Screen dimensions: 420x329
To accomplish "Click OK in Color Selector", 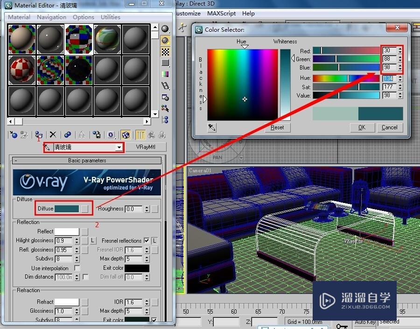I will pos(362,127).
